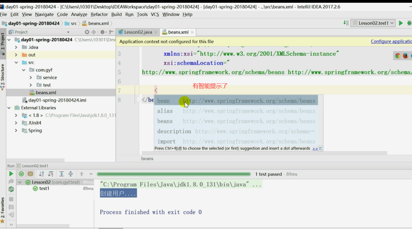Select 'description' completion suggestion
The height and width of the screenshot is (229, 412).
pyautogui.click(x=236, y=131)
